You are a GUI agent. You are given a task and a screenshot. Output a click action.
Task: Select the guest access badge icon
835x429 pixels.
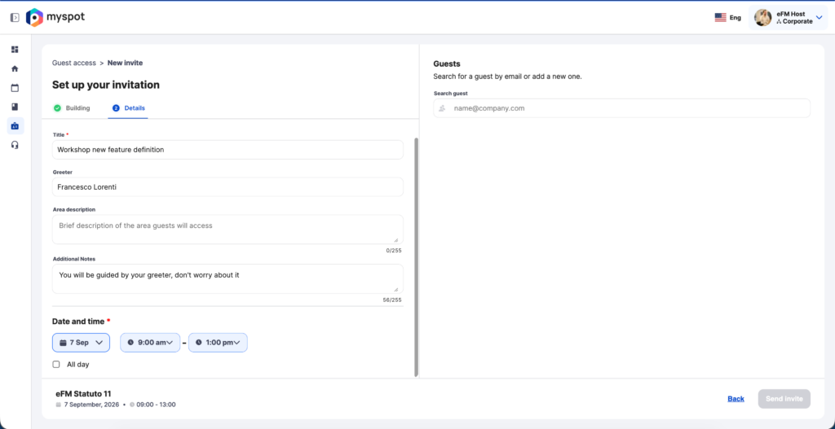[15, 126]
